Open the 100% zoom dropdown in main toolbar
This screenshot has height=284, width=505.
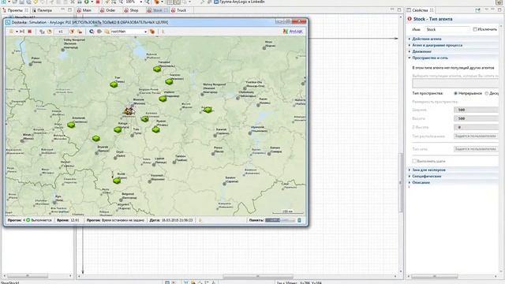[140, 2]
